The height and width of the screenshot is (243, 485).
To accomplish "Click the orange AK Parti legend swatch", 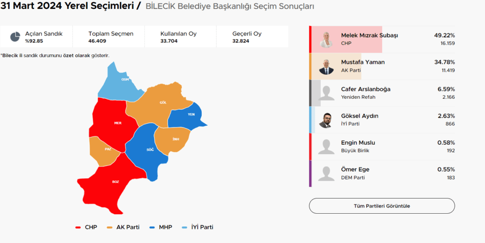I will pos(110,227).
